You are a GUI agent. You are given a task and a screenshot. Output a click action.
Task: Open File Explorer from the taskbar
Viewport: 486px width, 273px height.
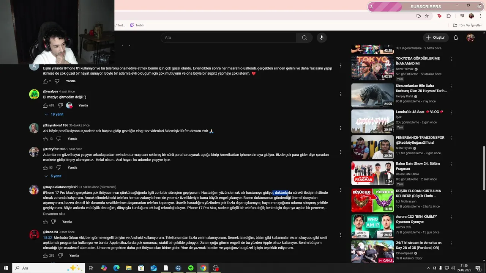click(129, 268)
